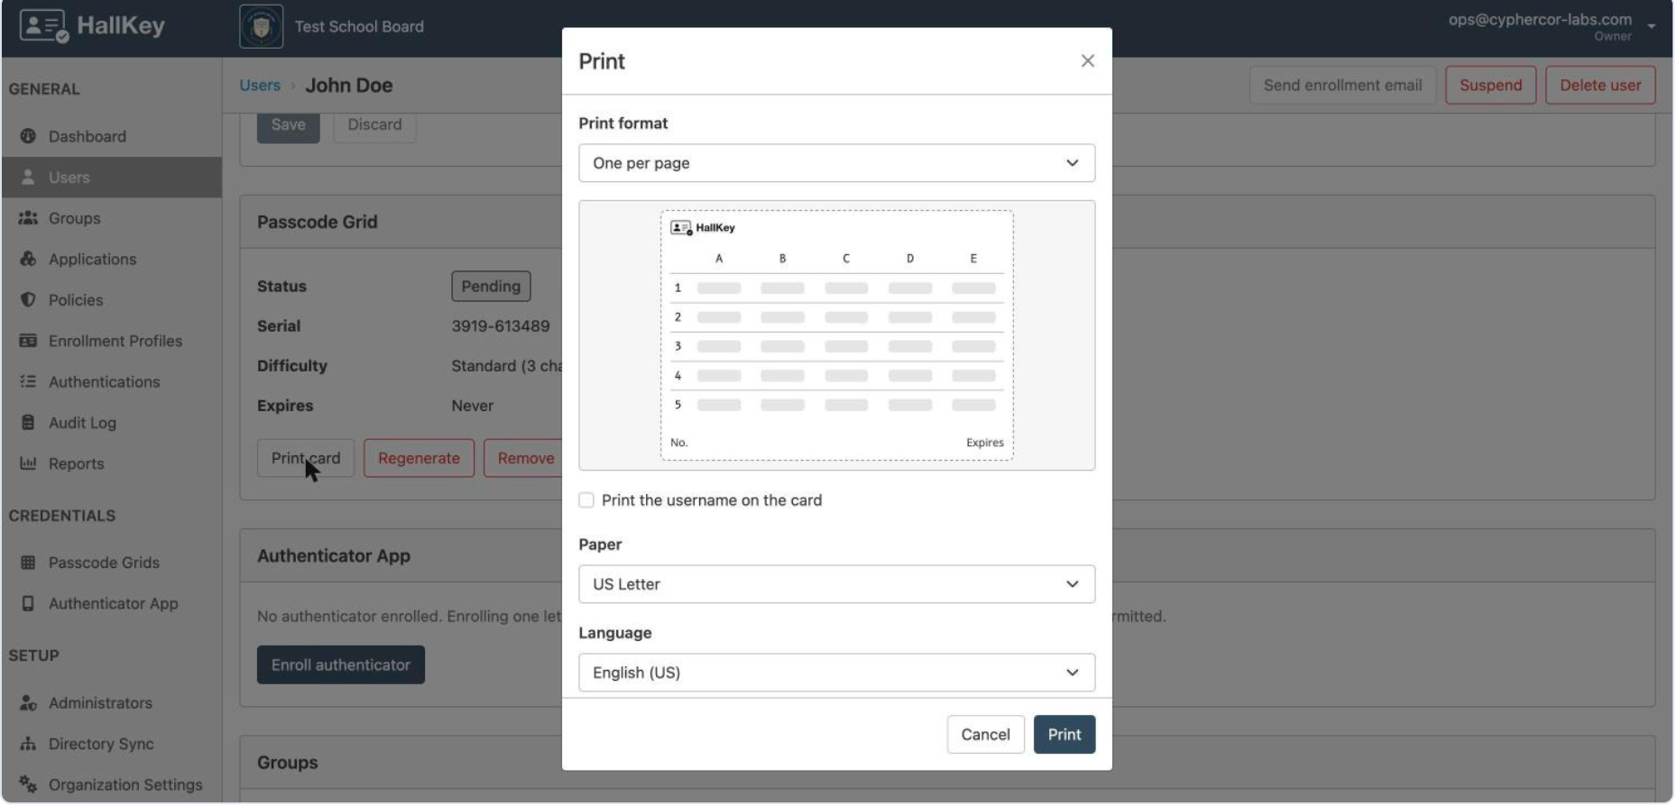Open the Print format dropdown

[837, 163]
